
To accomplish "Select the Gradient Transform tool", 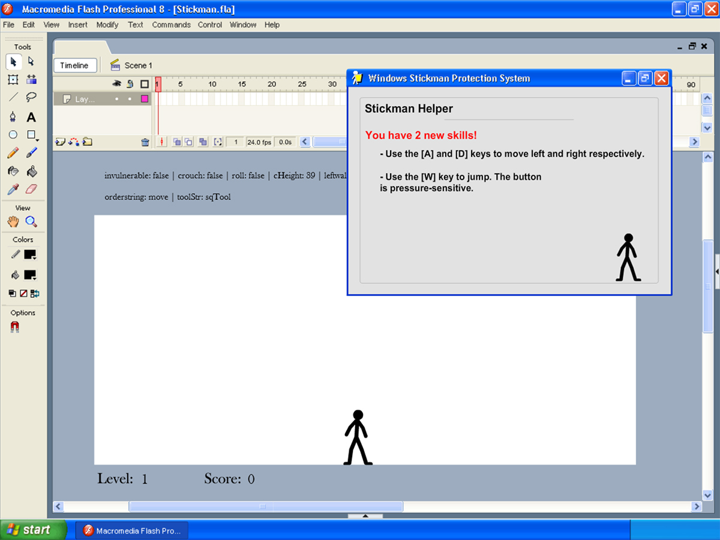I will [x=31, y=79].
